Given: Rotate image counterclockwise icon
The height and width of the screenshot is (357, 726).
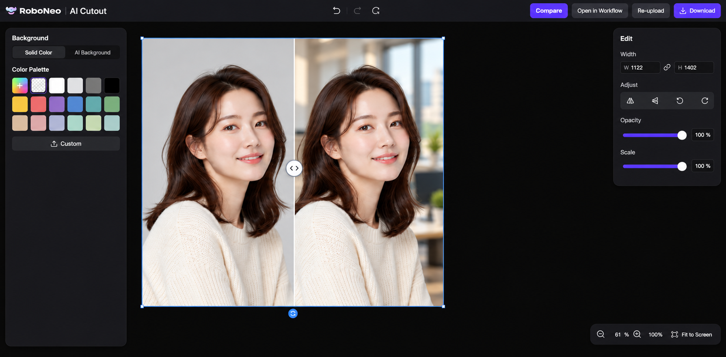Looking at the screenshot, I should tap(680, 101).
